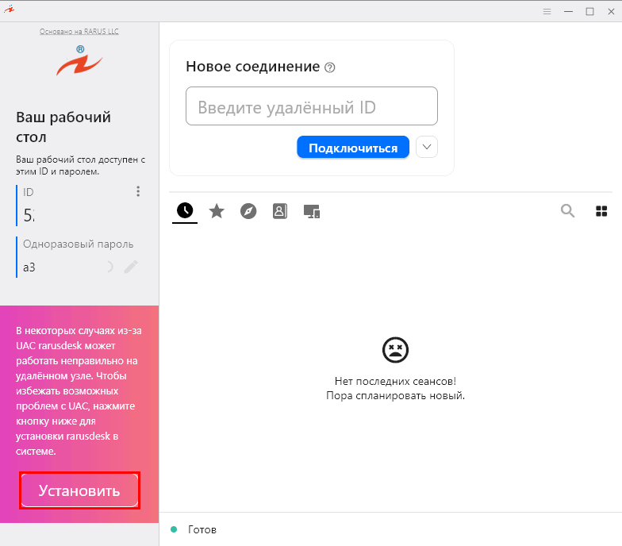Open the discovered devices compass icon
This screenshot has width=622, height=546.
point(248,211)
